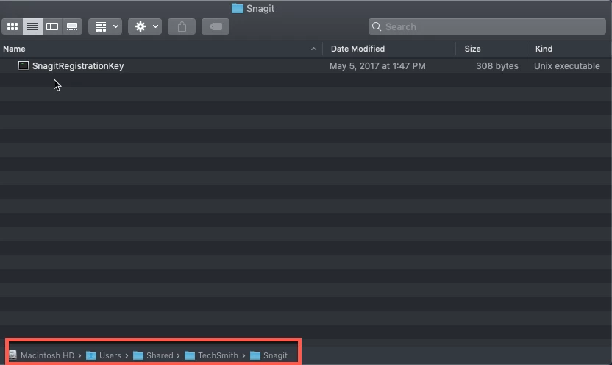Sort by Size column header
Image resolution: width=612 pixels, height=365 pixels.
pyautogui.click(x=472, y=49)
